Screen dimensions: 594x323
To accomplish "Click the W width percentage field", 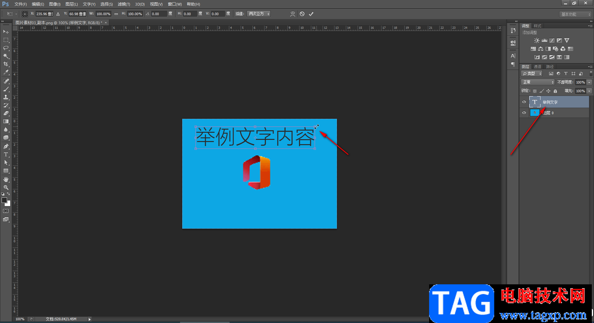I will click(103, 14).
